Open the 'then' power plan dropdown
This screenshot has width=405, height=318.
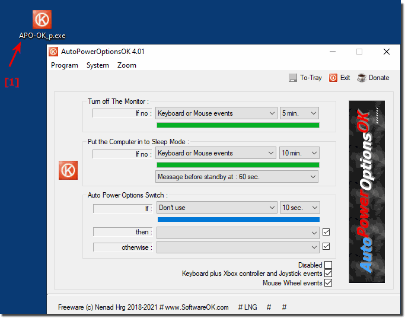(x=238, y=233)
